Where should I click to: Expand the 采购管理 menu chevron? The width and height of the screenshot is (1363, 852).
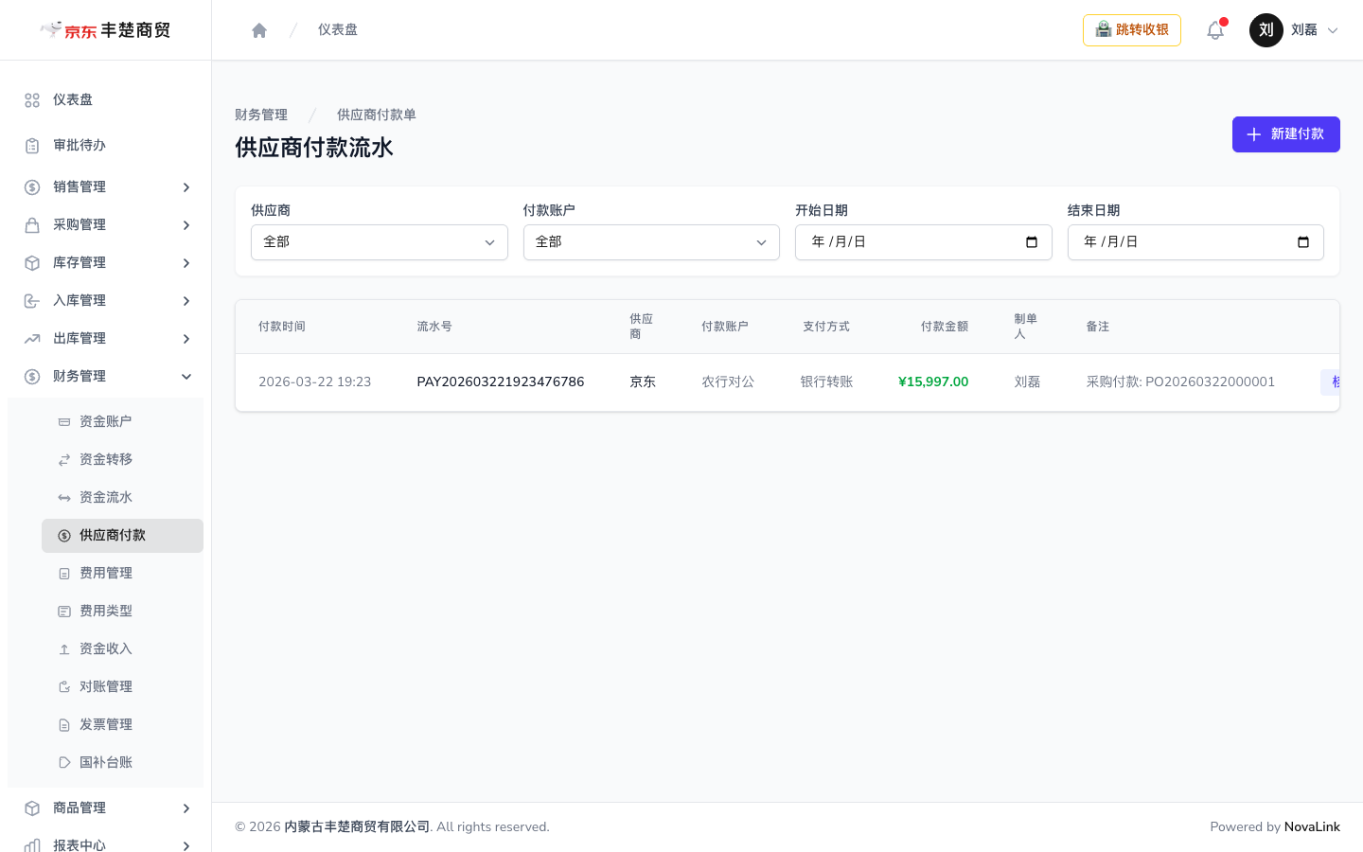[x=186, y=225]
